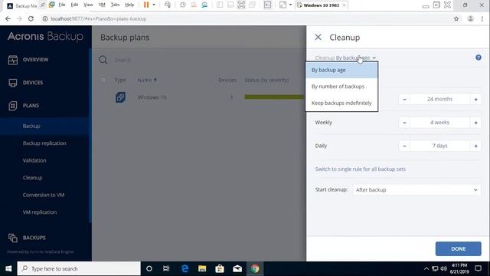Open the console view toolbar icon

[267, 5]
